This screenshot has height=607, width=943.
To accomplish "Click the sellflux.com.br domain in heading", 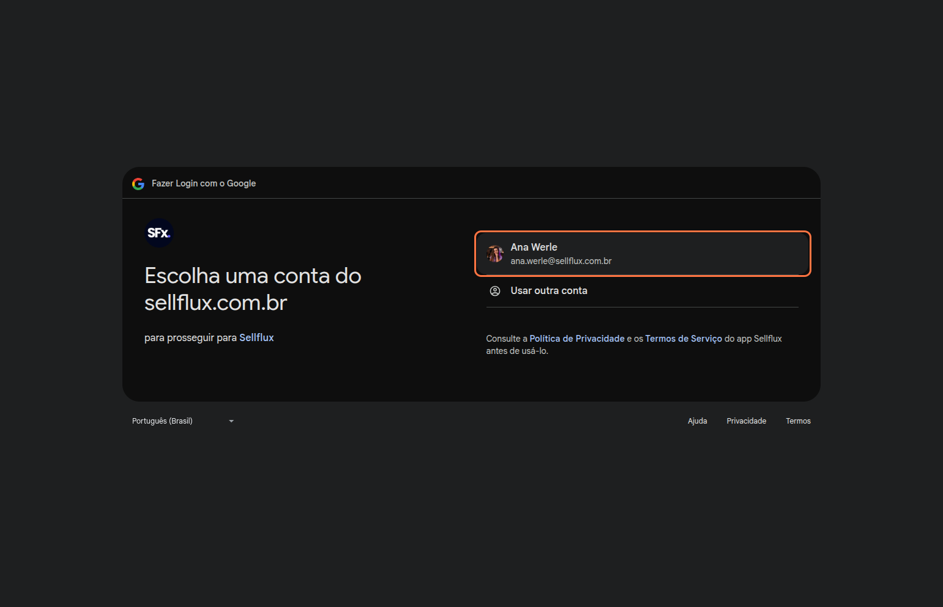I will click(x=215, y=303).
